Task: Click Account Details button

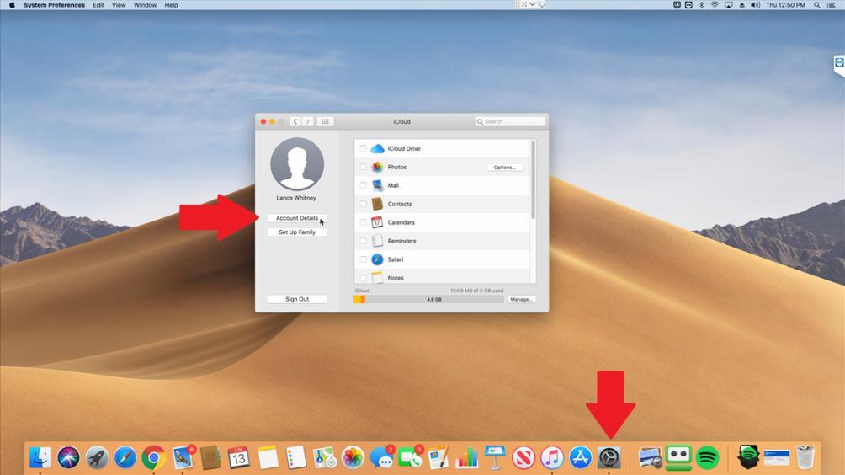Action: pos(297,218)
